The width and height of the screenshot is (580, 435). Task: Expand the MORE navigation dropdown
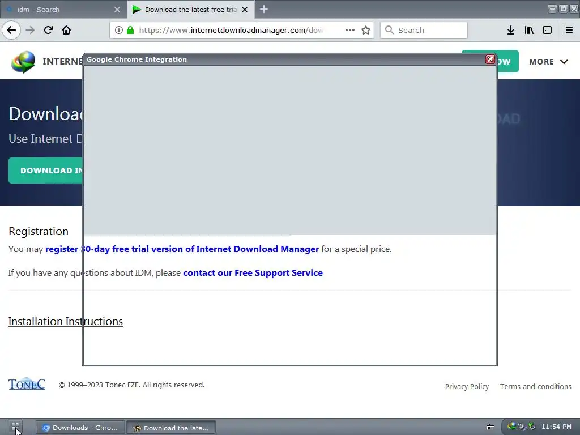pyautogui.click(x=548, y=62)
